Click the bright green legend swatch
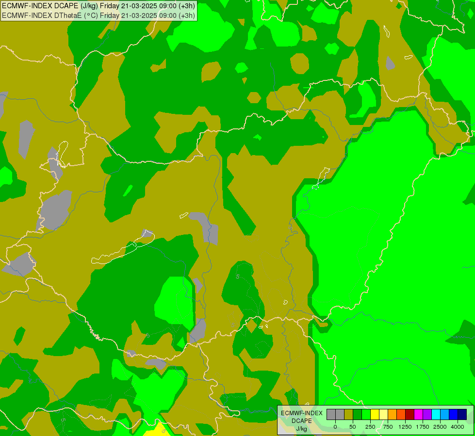The height and width of the screenshot is (436, 475). click(x=366, y=415)
